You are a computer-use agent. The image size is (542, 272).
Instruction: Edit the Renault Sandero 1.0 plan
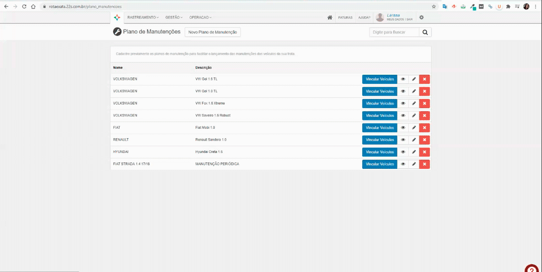click(x=414, y=140)
